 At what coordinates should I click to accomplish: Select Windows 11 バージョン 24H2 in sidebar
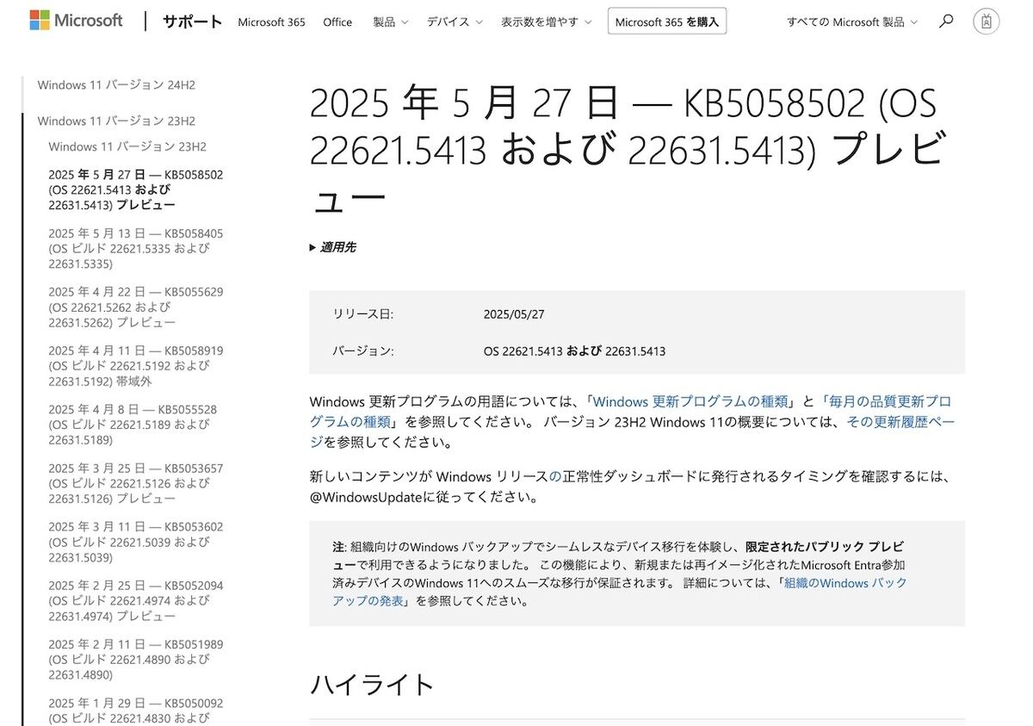(x=116, y=85)
